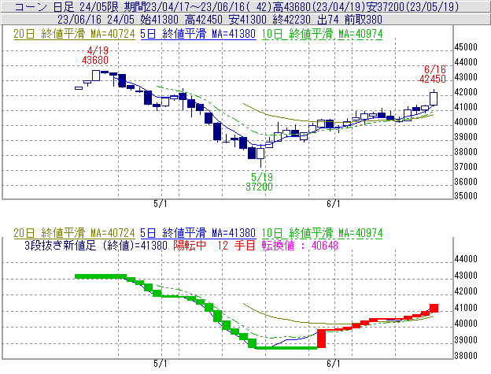Screen dimensions: 491x374
Task: Click the red 陽転中 status text
Action: point(190,245)
